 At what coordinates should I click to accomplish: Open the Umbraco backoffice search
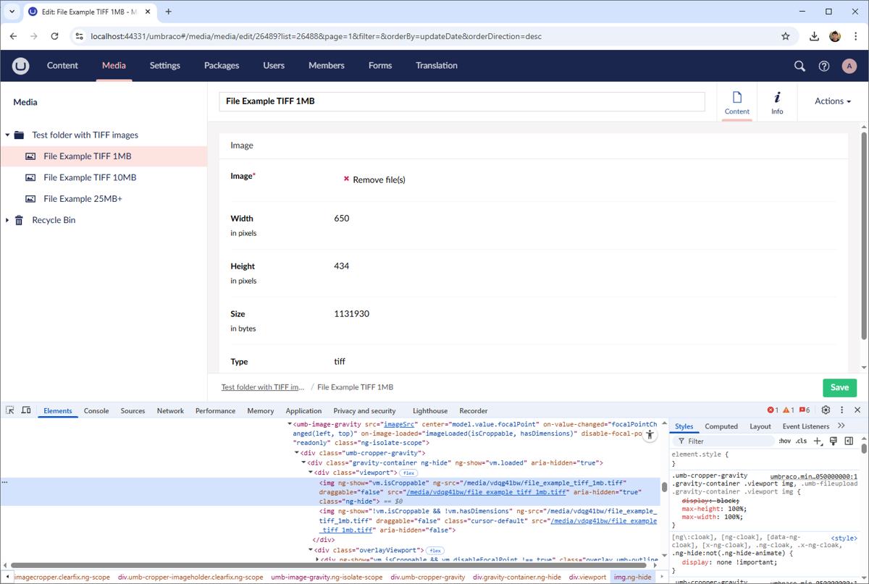pyautogui.click(x=799, y=66)
